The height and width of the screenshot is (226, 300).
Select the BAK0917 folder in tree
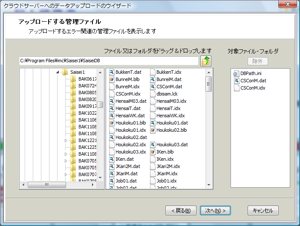[87, 106]
